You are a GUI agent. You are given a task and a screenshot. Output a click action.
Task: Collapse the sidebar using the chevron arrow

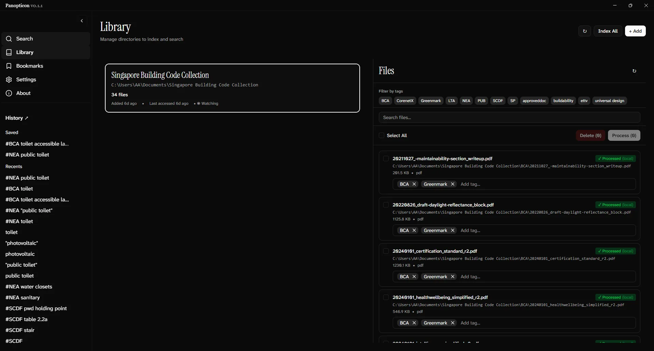coord(81,21)
